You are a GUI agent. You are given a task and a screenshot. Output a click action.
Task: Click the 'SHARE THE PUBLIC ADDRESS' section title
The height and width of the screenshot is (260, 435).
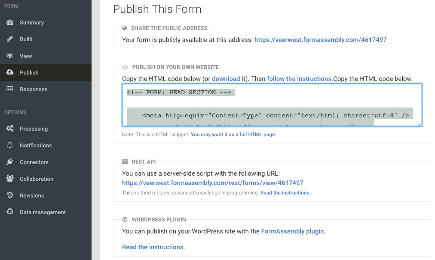(x=169, y=28)
